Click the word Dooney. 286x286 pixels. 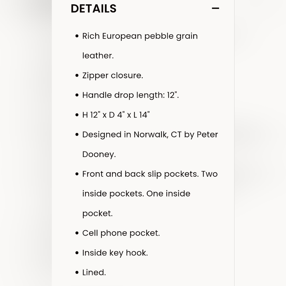[x=99, y=154]
